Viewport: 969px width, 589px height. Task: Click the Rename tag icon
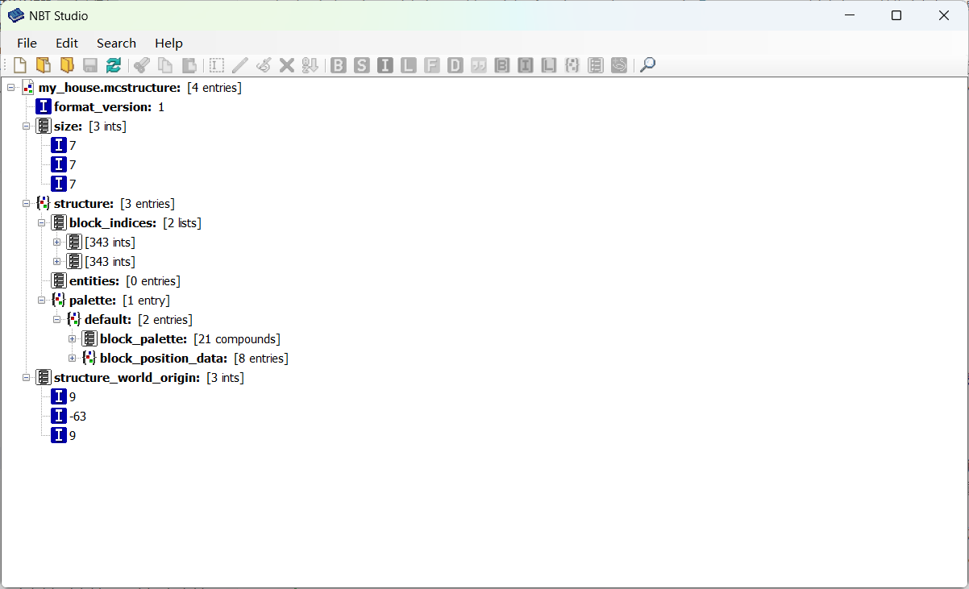[217, 65]
